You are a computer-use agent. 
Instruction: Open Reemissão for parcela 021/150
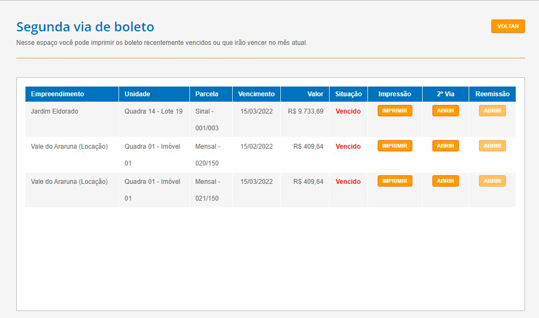pyautogui.click(x=491, y=181)
